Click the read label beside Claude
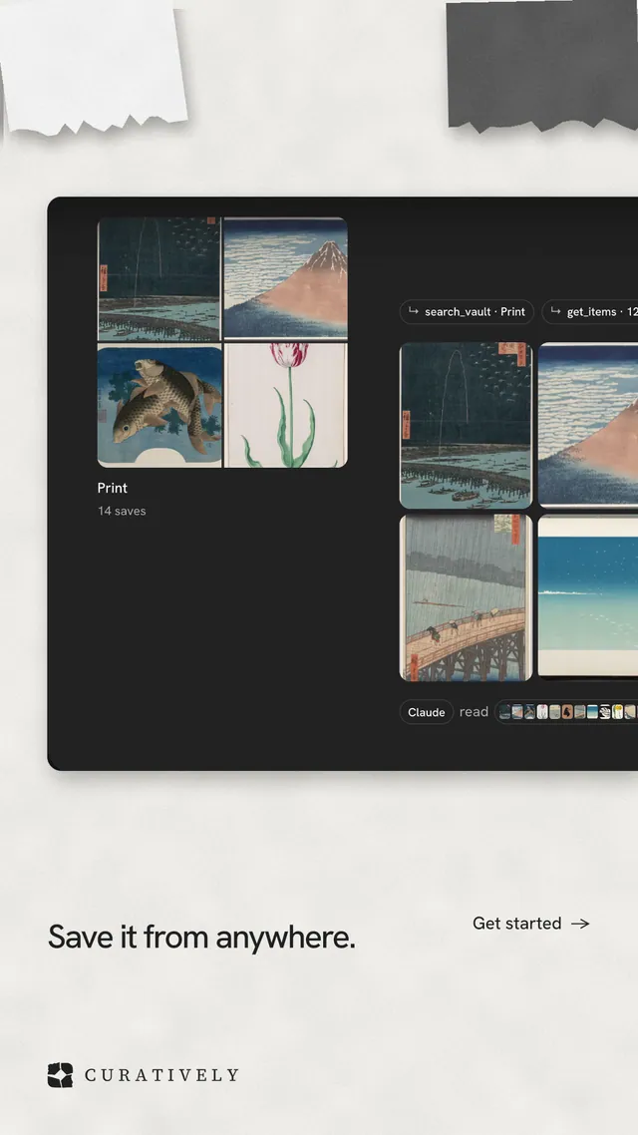The height and width of the screenshot is (1135, 638). 474,712
